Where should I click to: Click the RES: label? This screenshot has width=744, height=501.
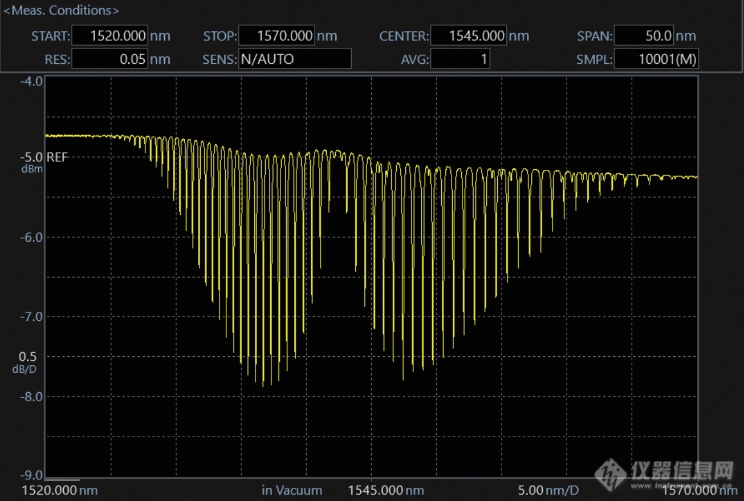[57, 59]
